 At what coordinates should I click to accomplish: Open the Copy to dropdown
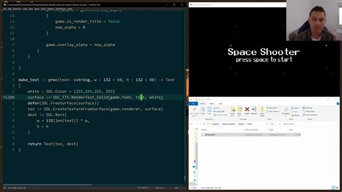(x=239, y=111)
